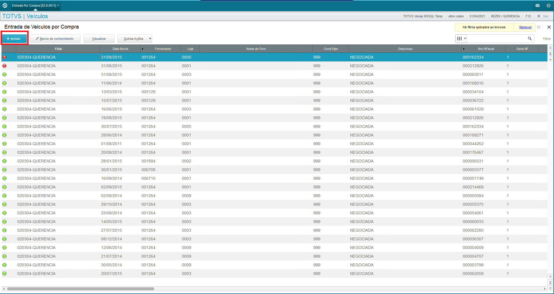
Task: Expand the Outras Ações dropdown arrow
Action: click(150, 39)
